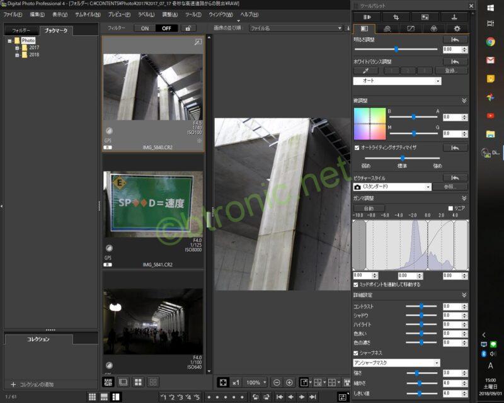Toggle the シャープネス checkbox
This screenshot has height=403, width=504.
(356, 353)
